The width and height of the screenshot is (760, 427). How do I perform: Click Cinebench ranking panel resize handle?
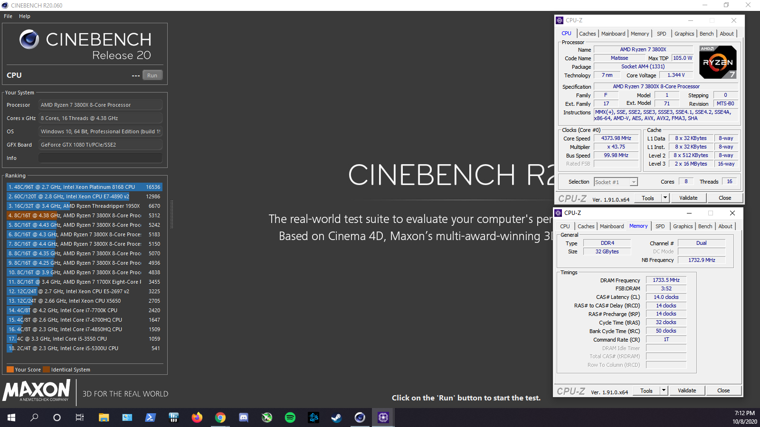click(171, 214)
